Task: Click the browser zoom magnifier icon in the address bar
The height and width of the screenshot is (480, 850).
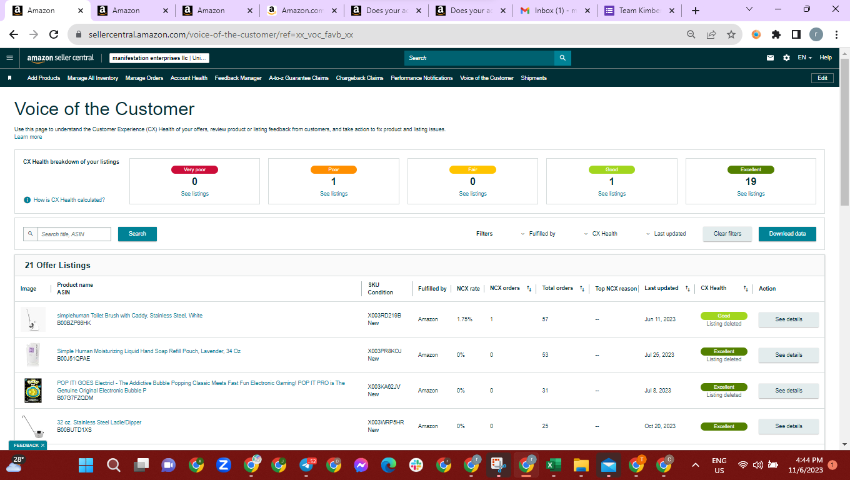Action: [x=691, y=35]
